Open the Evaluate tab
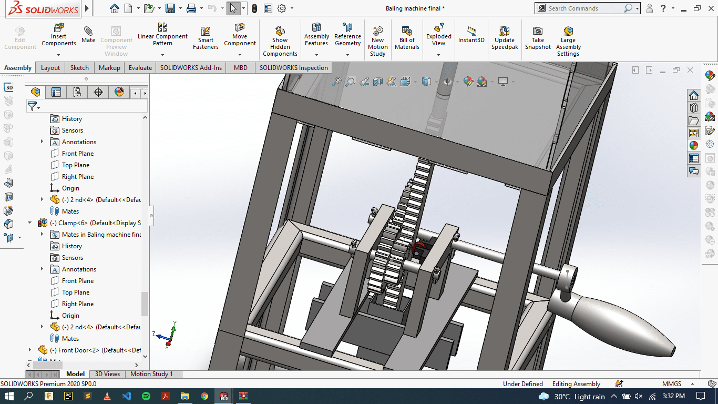Screen dimensions: 718x404 click(x=140, y=68)
